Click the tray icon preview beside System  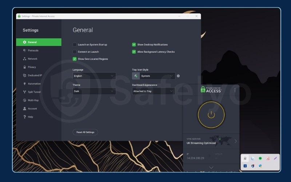136,76
